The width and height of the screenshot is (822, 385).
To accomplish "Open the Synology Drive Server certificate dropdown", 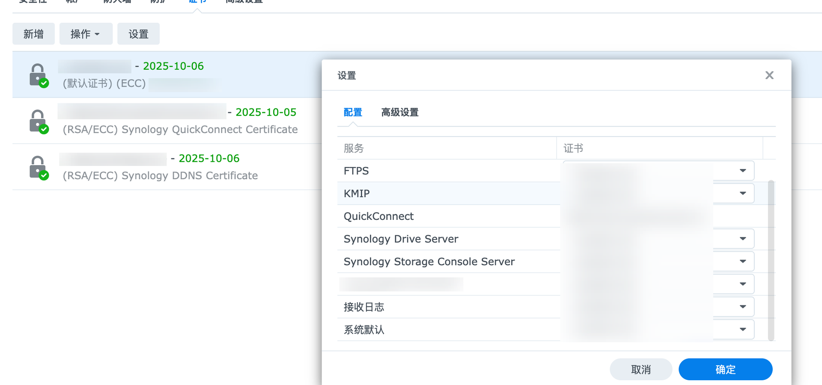I will (744, 238).
